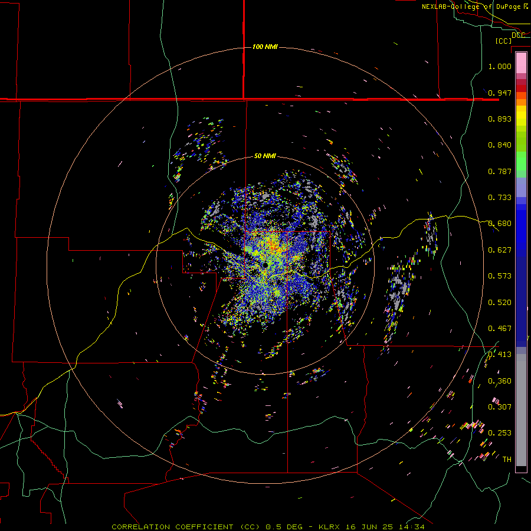This screenshot has height=531, width=531.
Task: Click the pink segment of the color scale
Action: [521, 63]
